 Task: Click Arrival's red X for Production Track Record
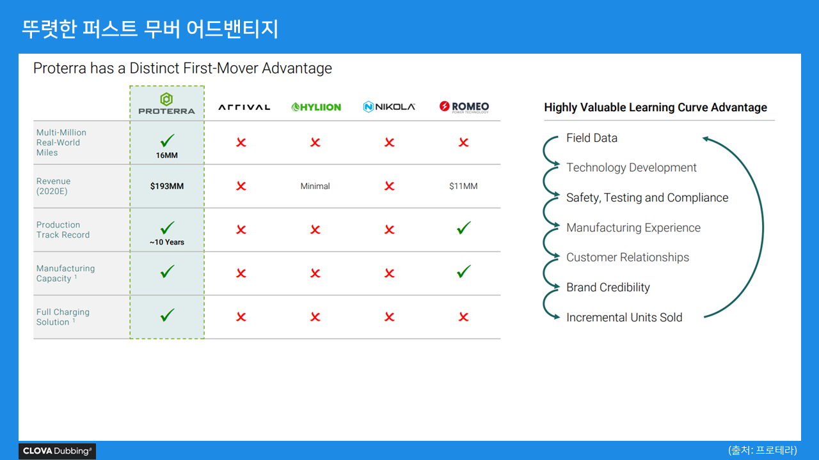coord(241,229)
